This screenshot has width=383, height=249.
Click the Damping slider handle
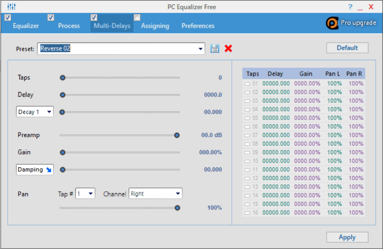62,169
